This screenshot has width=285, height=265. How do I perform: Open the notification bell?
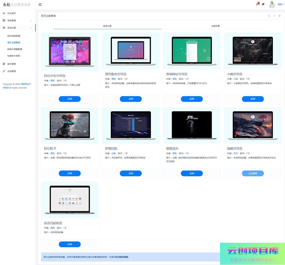(257, 4)
